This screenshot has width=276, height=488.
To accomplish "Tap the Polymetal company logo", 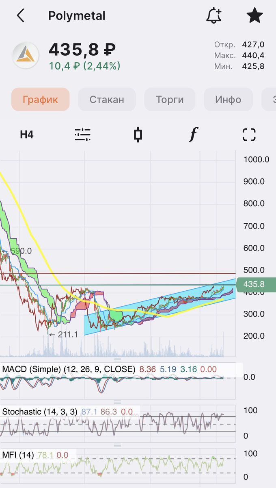I will coord(26,56).
